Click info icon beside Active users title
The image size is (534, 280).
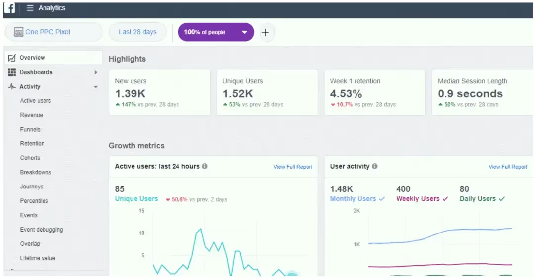point(205,167)
